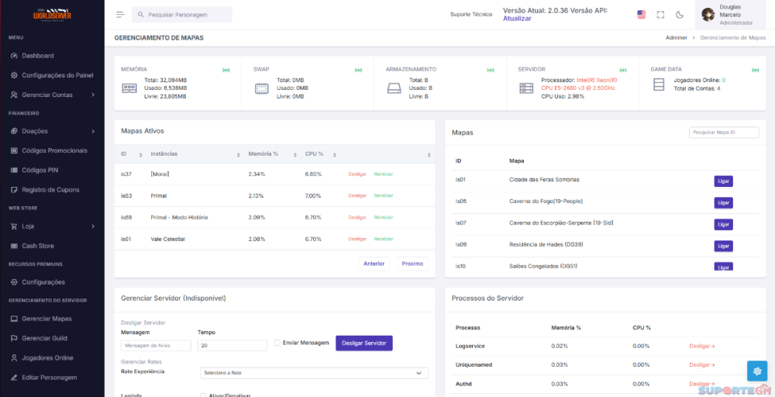This screenshot has width=775, height=397.
Task: Open the Selecione a Rate dropdown
Action: [x=314, y=373]
